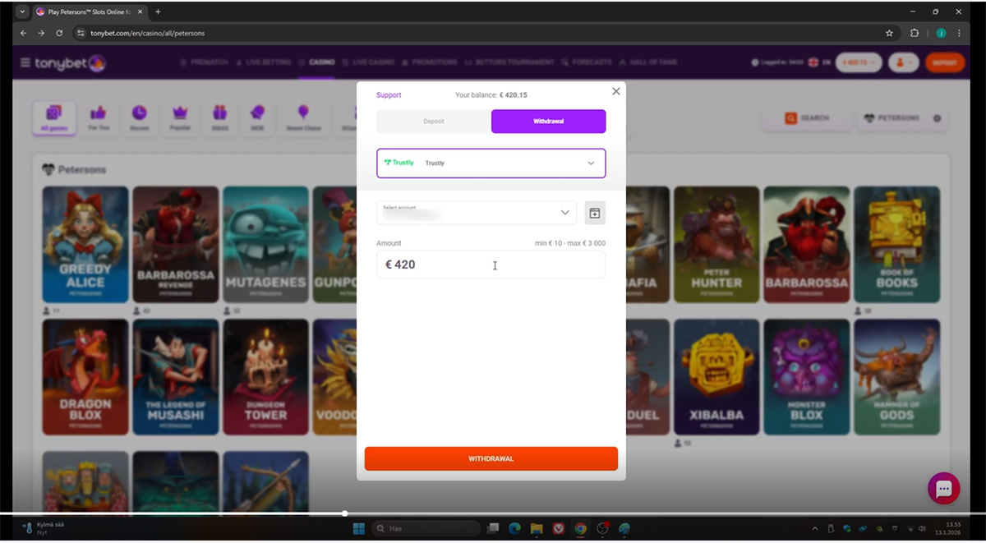Expand the header balance dropdown
Screen dimensions: 986x543
[x=858, y=62]
